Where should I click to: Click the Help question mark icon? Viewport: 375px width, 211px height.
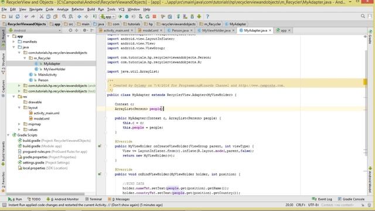207,16
